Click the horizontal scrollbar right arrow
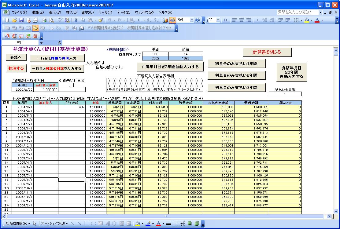 329,216
